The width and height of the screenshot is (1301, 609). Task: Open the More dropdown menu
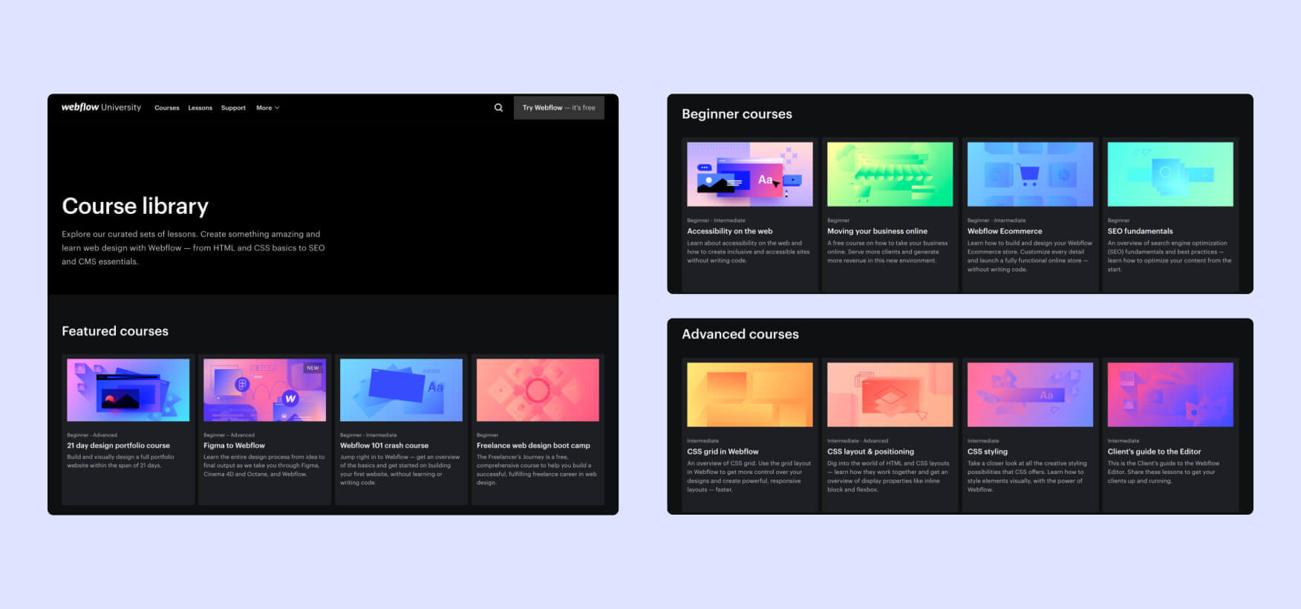(x=267, y=108)
